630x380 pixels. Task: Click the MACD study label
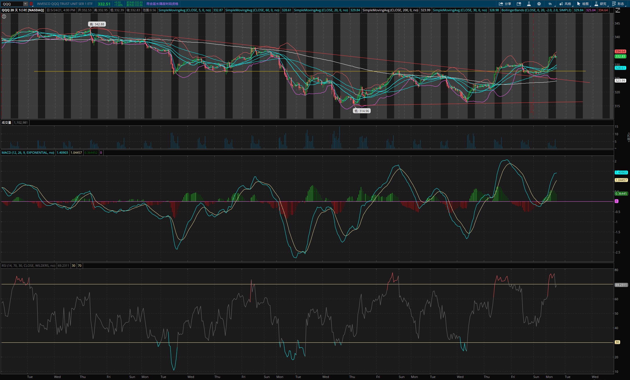[x=28, y=153]
